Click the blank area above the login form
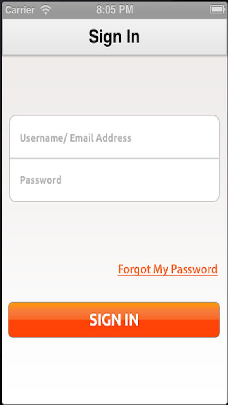228x405 pixels. [114, 85]
